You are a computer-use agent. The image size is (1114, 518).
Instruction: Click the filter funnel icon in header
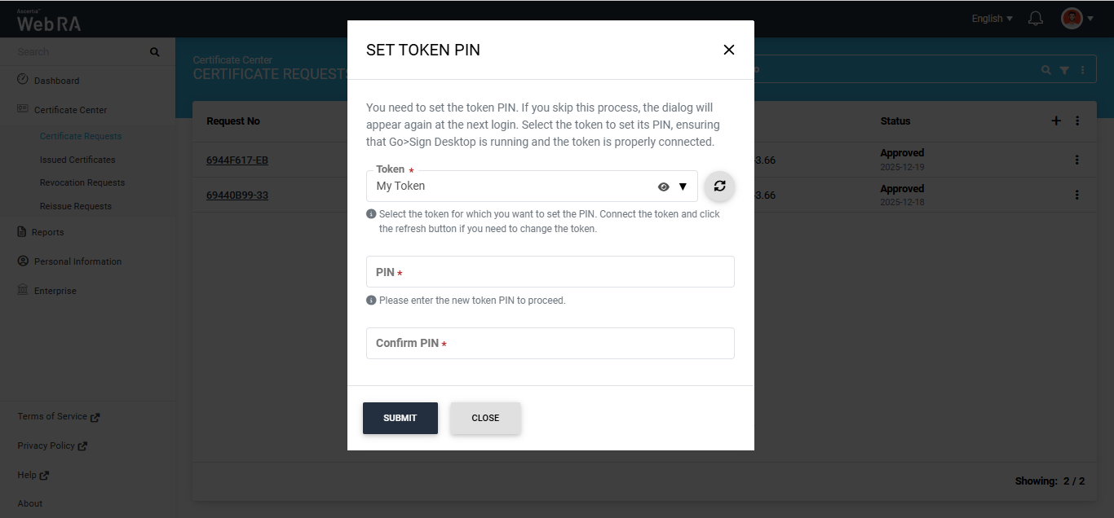pos(1064,71)
